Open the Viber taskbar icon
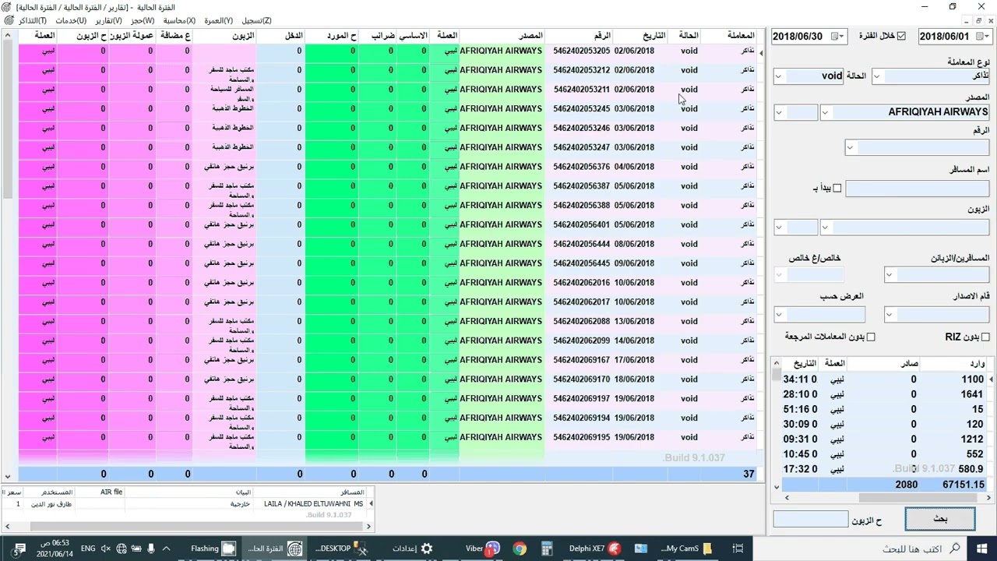The height and width of the screenshot is (561, 997). [x=483, y=549]
